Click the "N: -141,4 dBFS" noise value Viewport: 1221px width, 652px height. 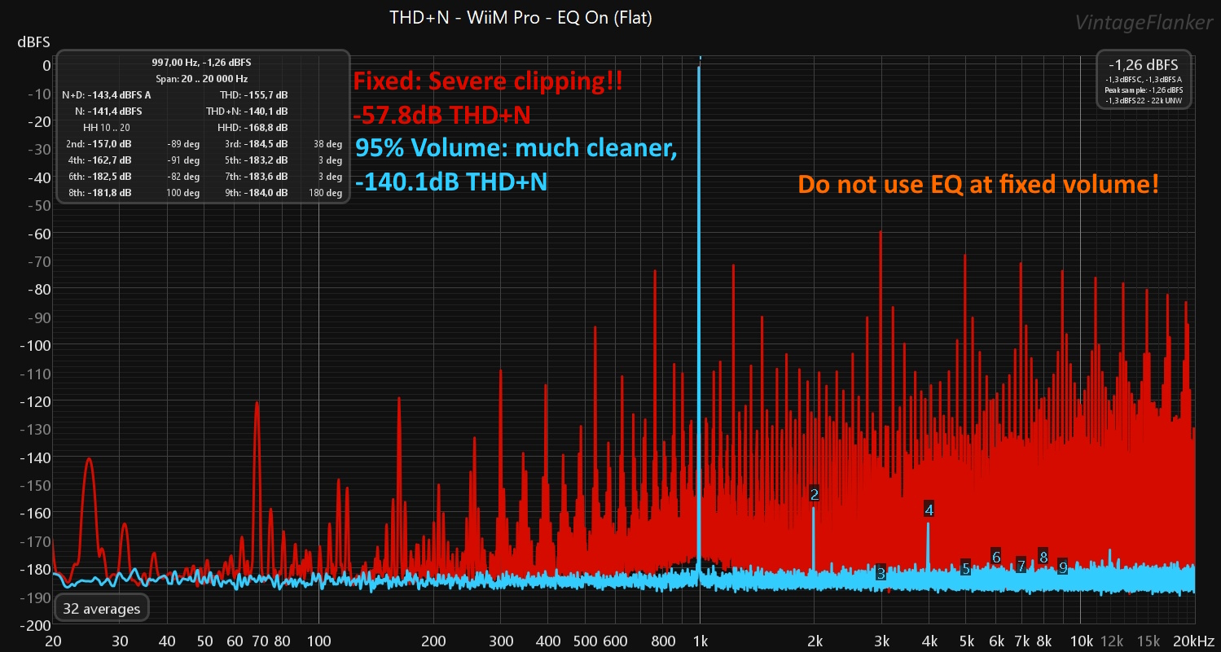click(x=108, y=112)
